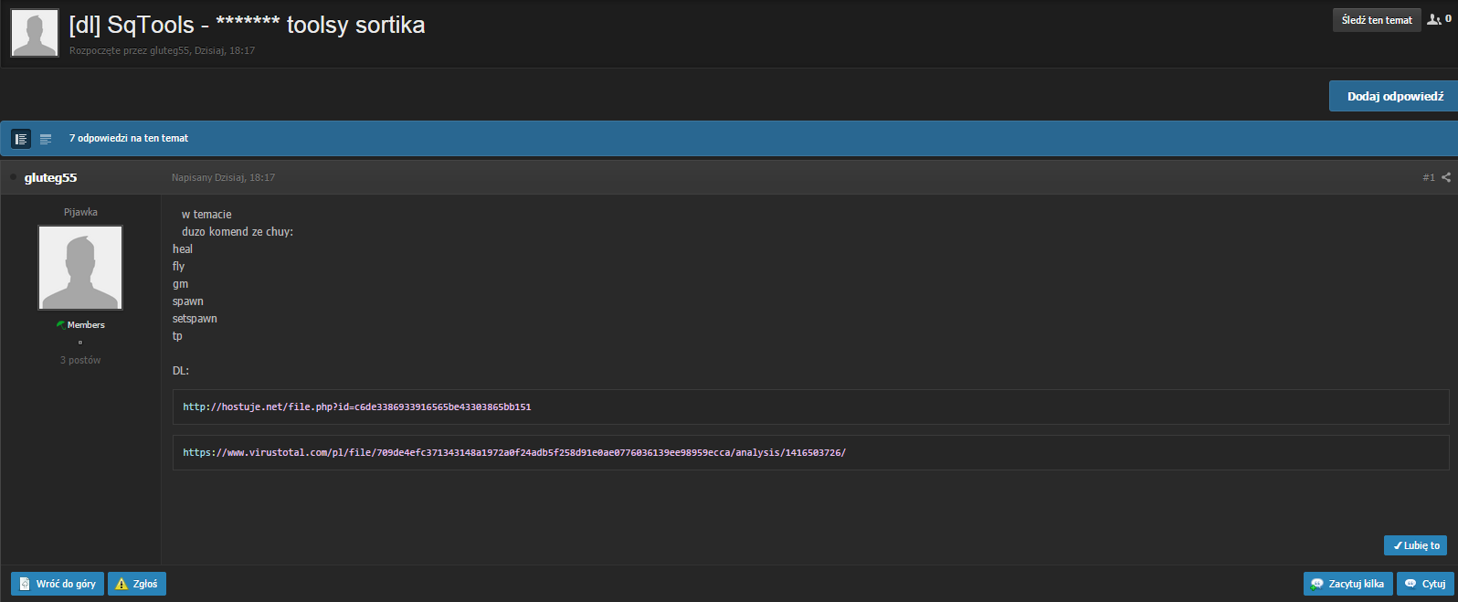Click the 'Cytuj' quote button
Image resolution: width=1458 pixels, height=602 pixels.
point(1425,584)
